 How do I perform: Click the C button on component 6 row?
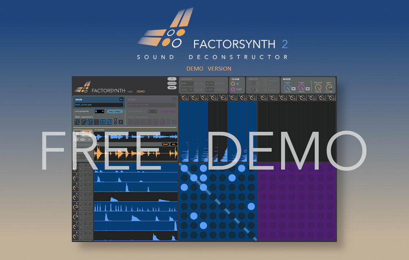[88, 214]
